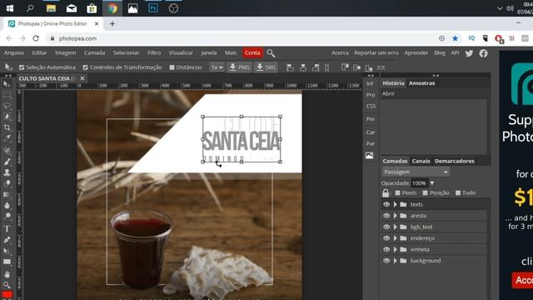533x300 pixels.
Task: Open the Arquivo menu
Action: pyautogui.click(x=14, y=52)
